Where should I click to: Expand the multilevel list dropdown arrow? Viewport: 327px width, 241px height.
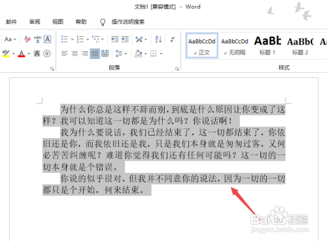tap(103, 39)
